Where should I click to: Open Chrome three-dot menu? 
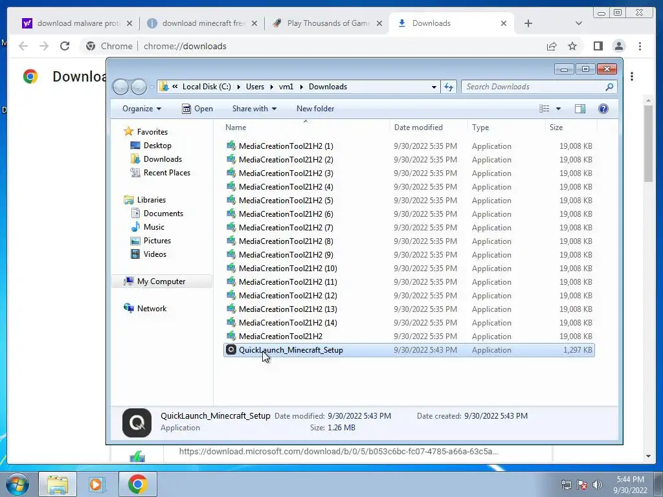pyautogui.click(x=640, y=46)
